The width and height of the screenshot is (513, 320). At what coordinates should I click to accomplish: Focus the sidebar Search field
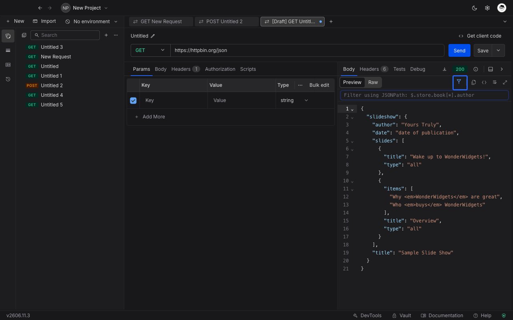[65, 35]
